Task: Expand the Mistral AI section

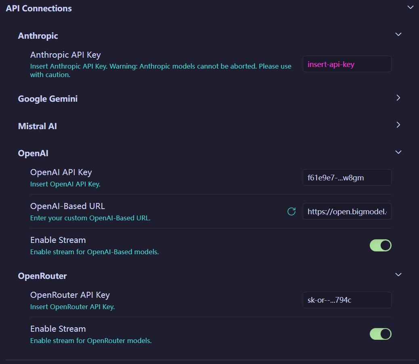Action: point(398,125)
